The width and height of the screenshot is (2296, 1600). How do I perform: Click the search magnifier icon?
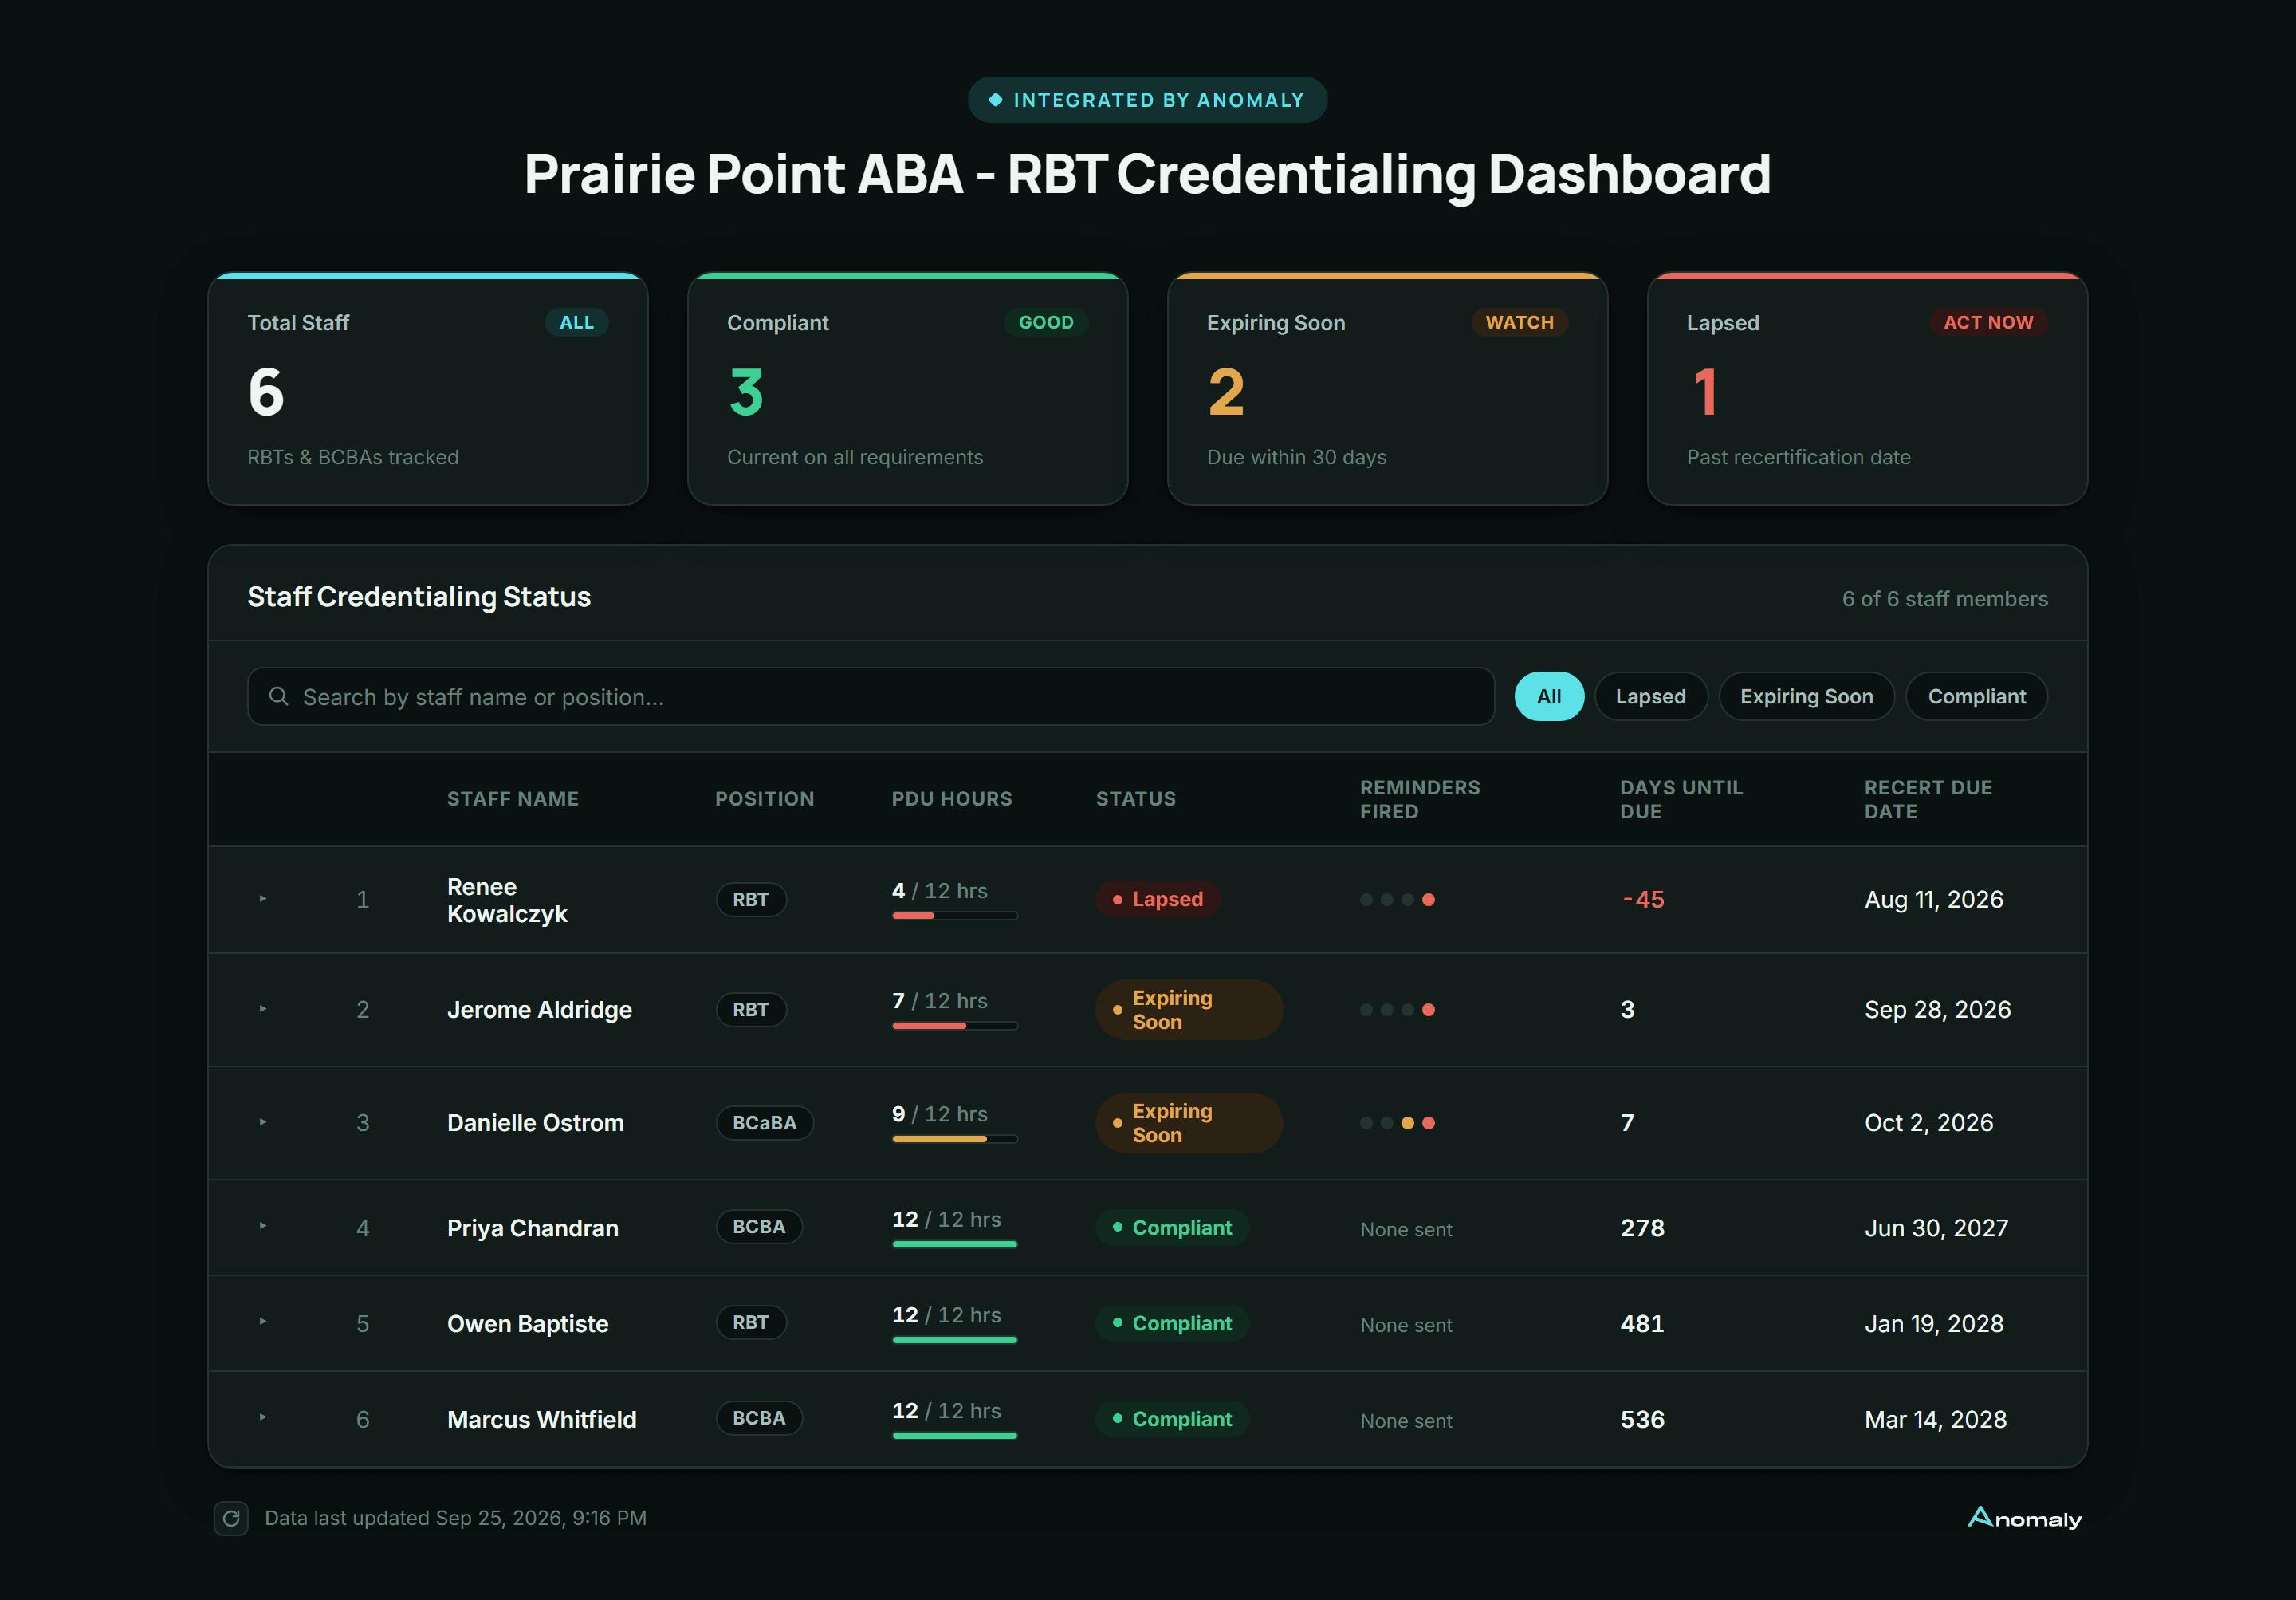[x=279, y=696]
